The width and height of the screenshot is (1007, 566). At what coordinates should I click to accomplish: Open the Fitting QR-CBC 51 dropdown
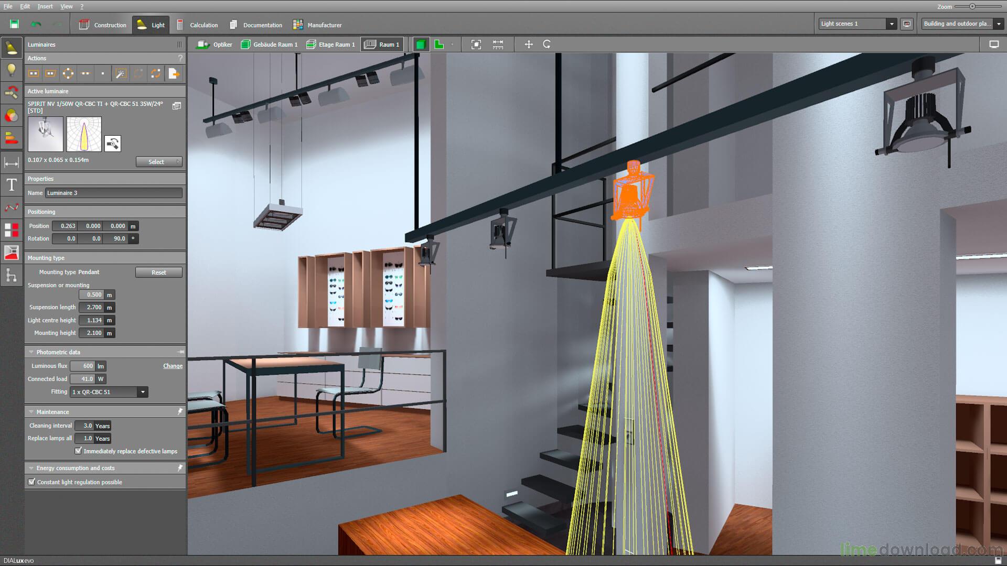(x=142, y=392)
